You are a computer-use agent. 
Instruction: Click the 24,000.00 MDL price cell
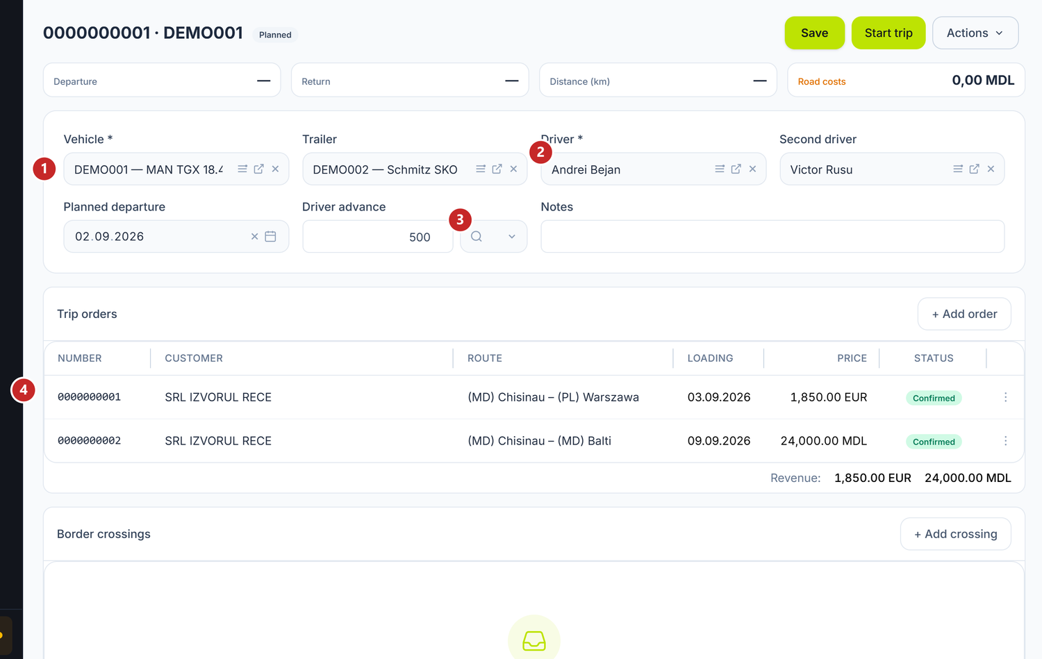[x=824, y=441]
